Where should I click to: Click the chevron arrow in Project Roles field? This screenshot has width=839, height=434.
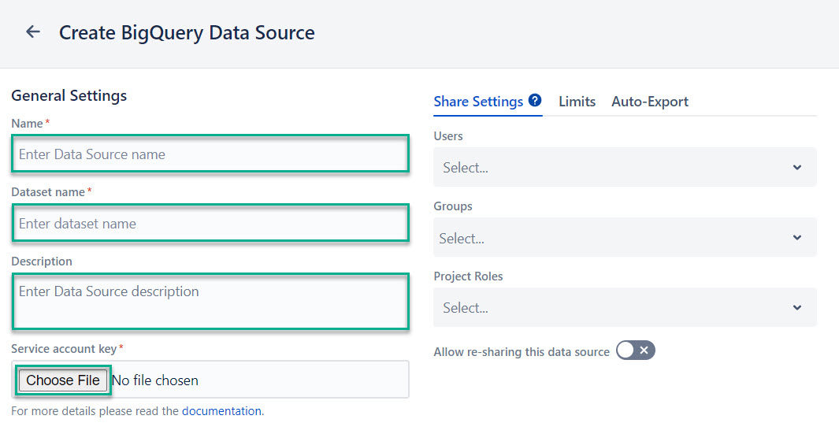click(x=796, y=308)
